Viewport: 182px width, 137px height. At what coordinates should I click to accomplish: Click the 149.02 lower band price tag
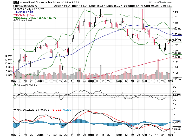point(177,53)
